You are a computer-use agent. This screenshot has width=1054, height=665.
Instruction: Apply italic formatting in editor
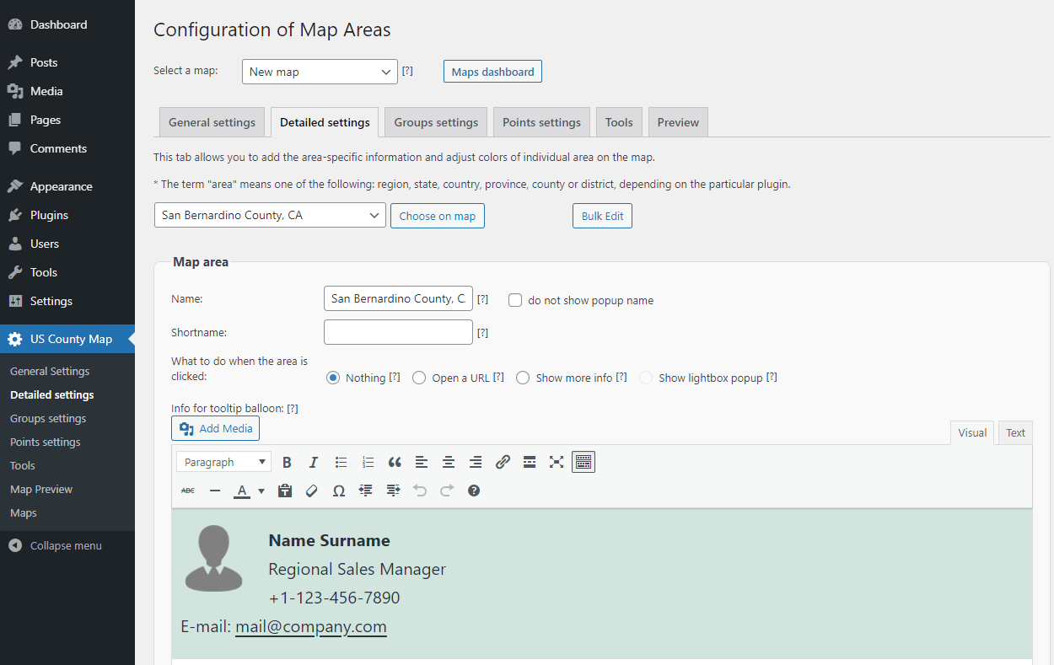pos(314,462)
